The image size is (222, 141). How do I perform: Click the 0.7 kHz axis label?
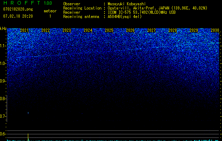point(3,116)
